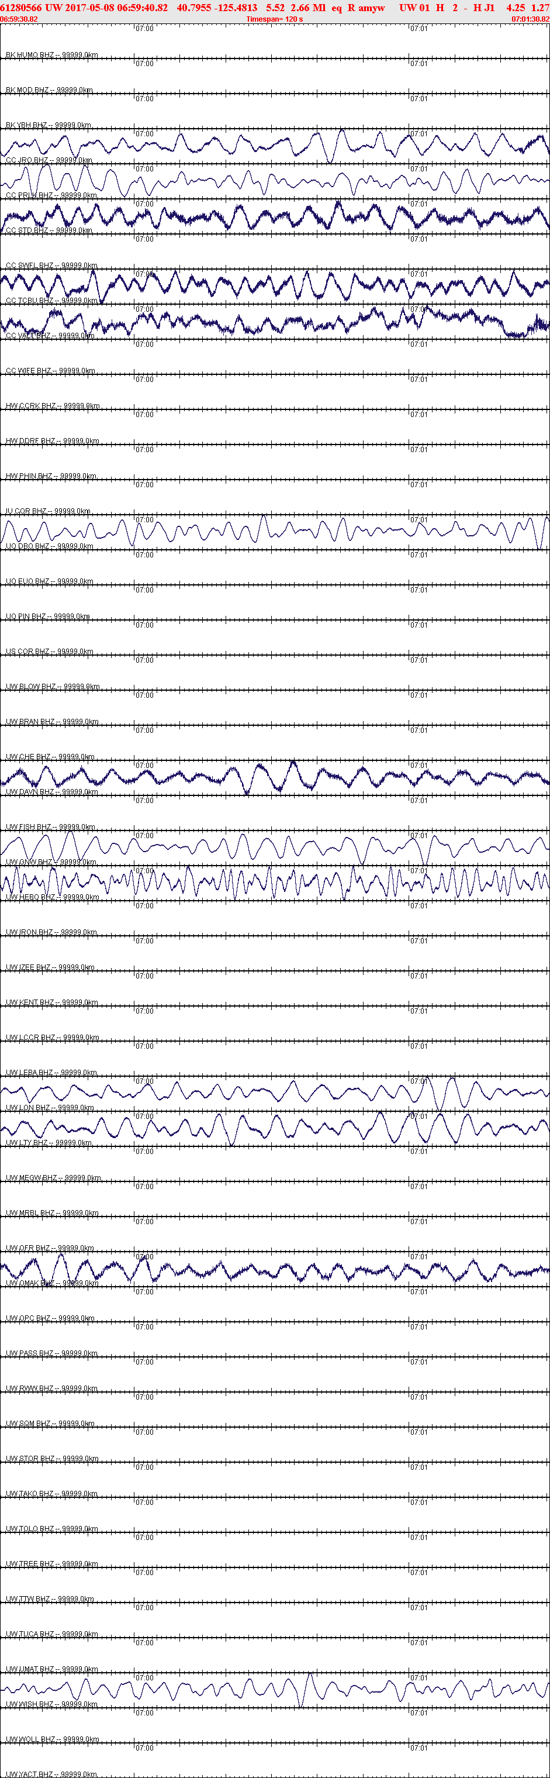Screen dimensions: 550x1778
Task: Click the CC SWFL BHZ station label
Action: [52, 265]
